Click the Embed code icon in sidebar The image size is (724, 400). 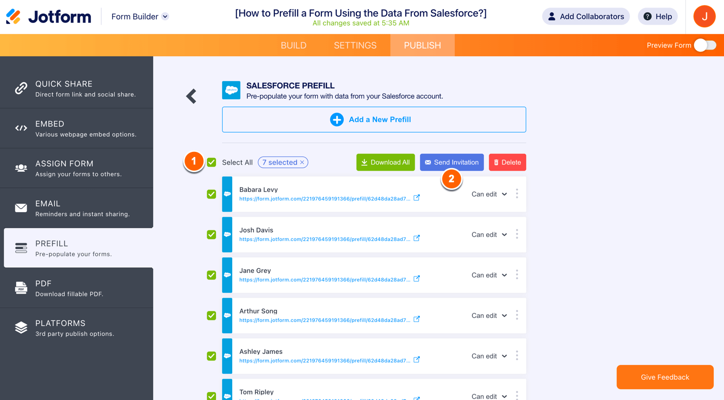pos(21,128)
